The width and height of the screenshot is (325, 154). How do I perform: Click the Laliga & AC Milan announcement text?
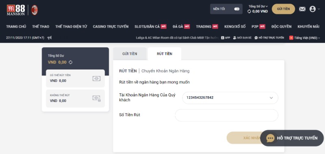(177, 38)
